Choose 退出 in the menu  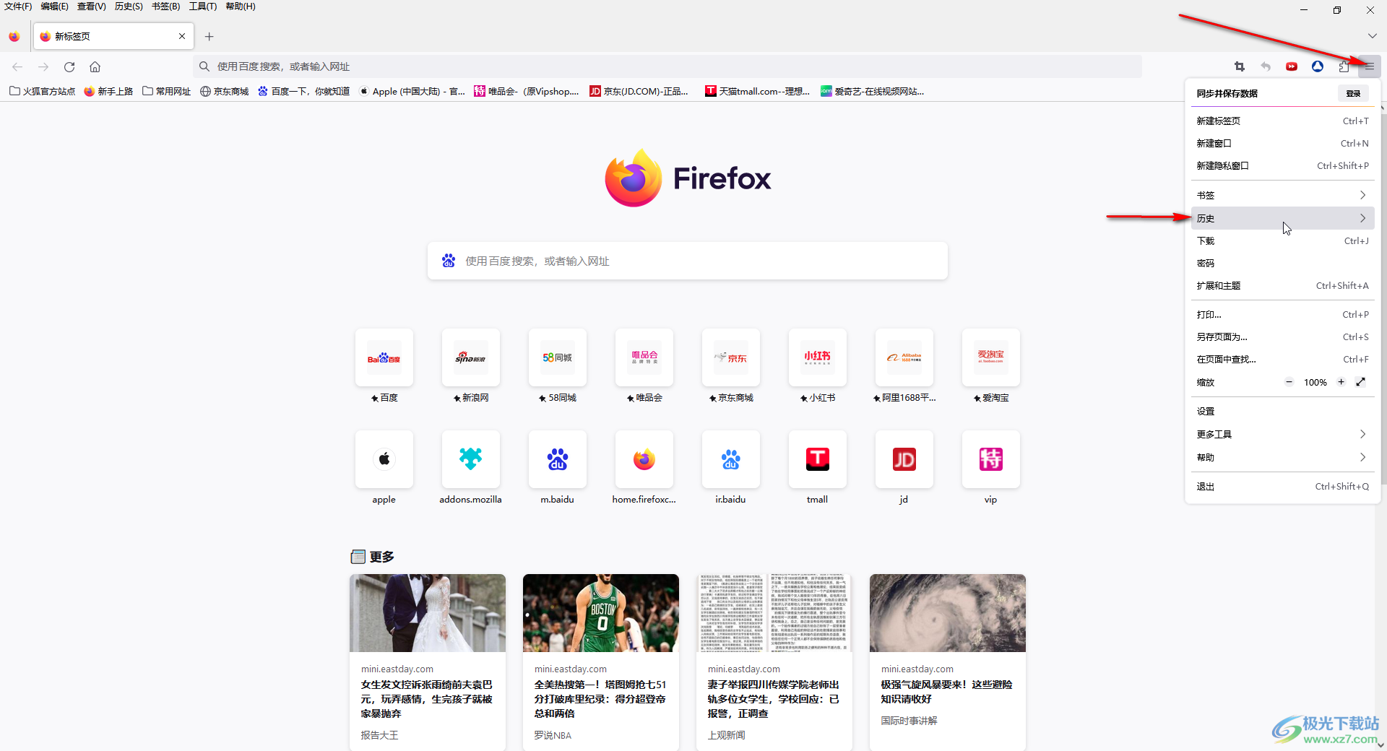pyautogui.click(x=1282, y=486)
